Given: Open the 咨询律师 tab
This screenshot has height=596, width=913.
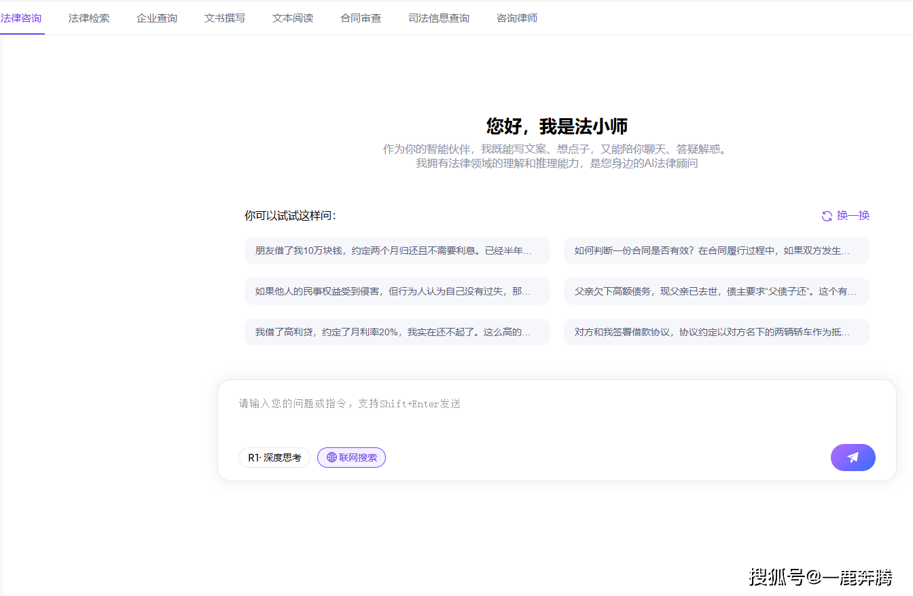Looking at the screenshot, I should pos(517,18).
